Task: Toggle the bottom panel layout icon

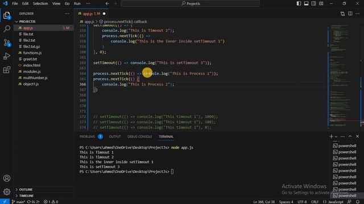Action: click(x=306, y=3)
